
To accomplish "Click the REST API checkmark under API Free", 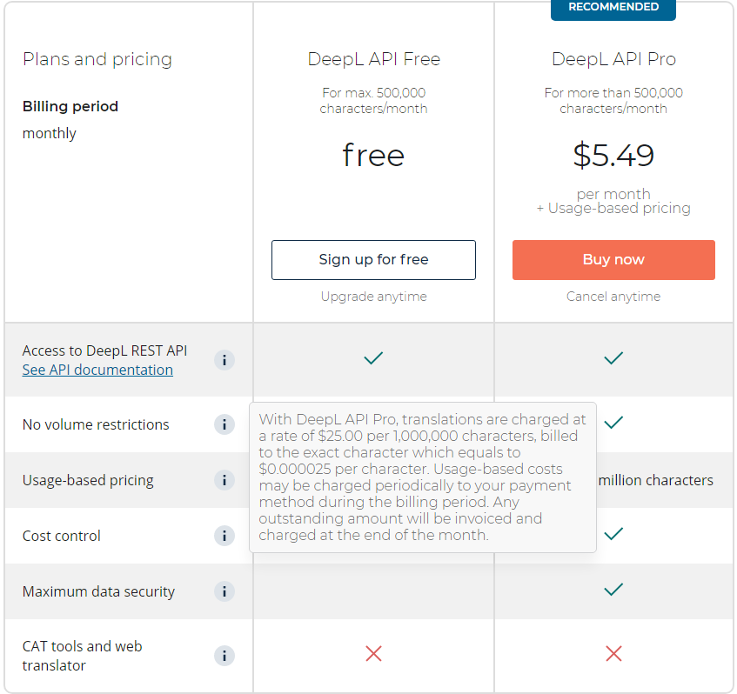I will [373, 358].
